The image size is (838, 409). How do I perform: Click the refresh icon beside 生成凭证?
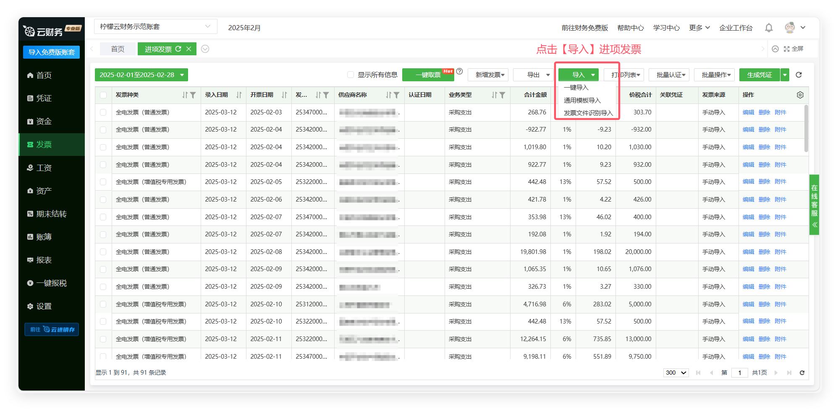(x=799, y=75)
